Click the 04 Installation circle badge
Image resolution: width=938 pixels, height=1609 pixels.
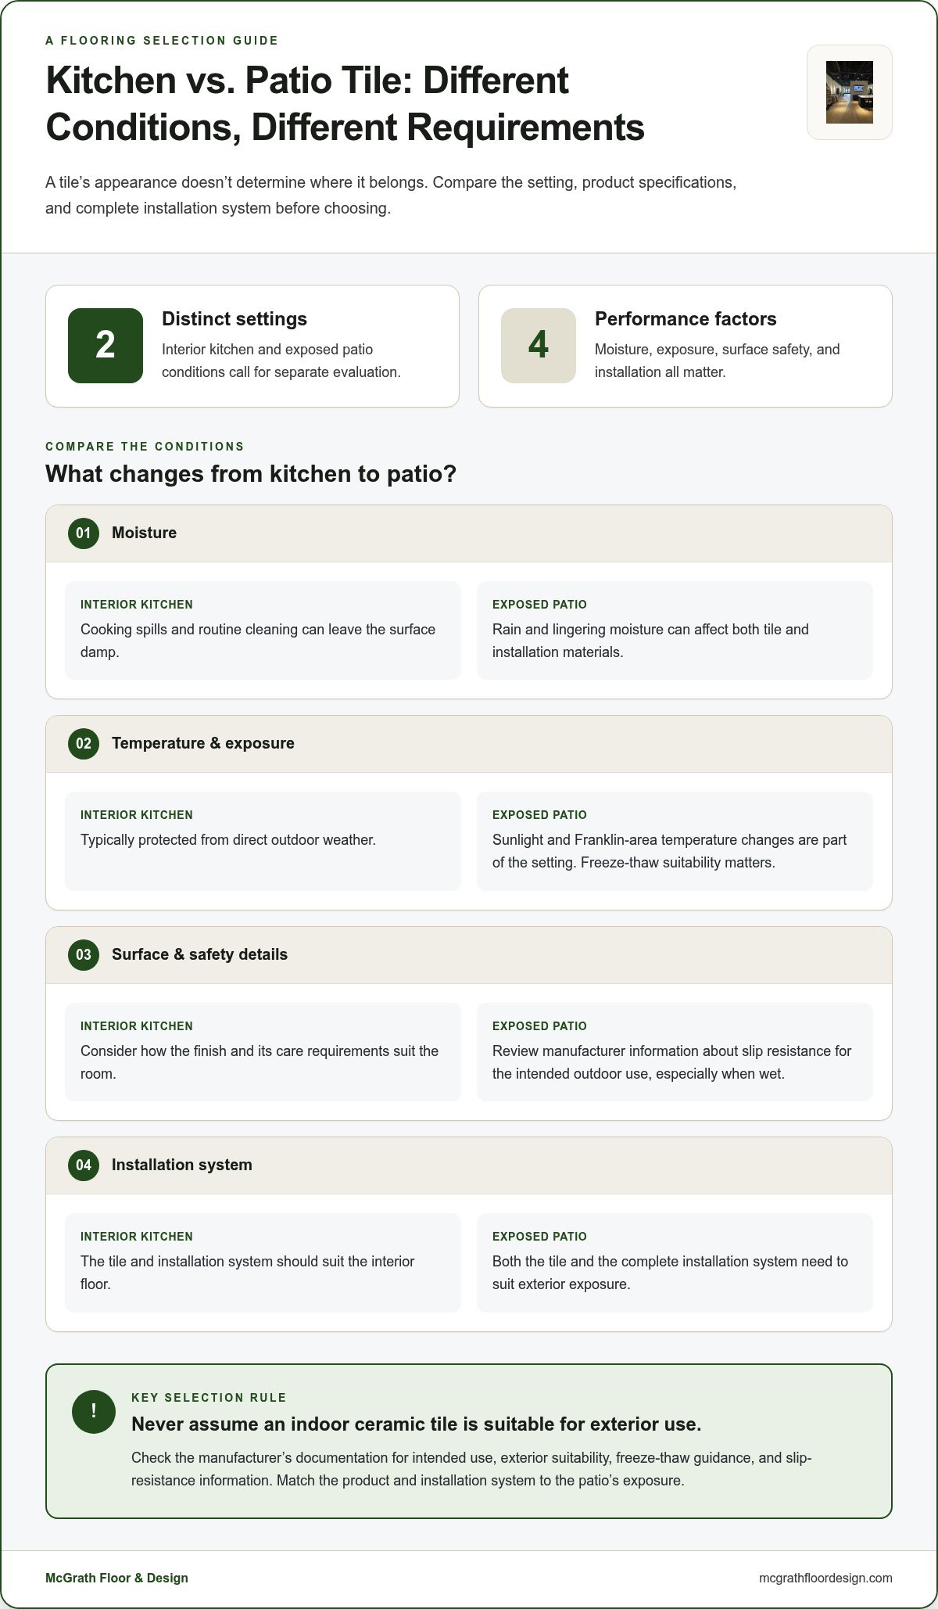[x=84, y=1165]
